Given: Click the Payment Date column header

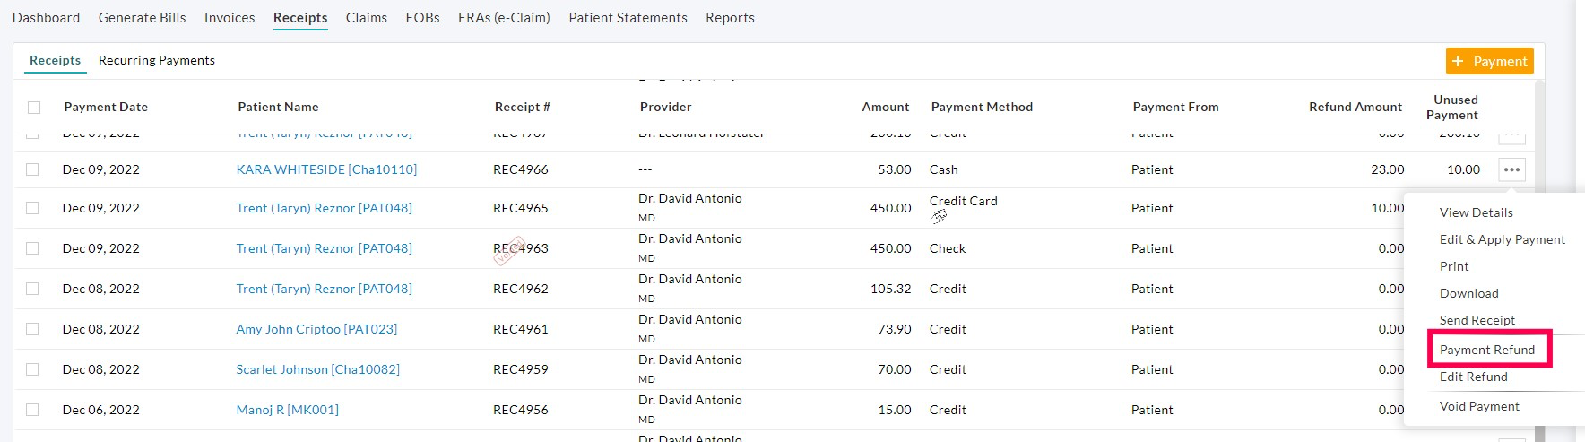Looking at the screenshot, I should [x=106, y=107].
